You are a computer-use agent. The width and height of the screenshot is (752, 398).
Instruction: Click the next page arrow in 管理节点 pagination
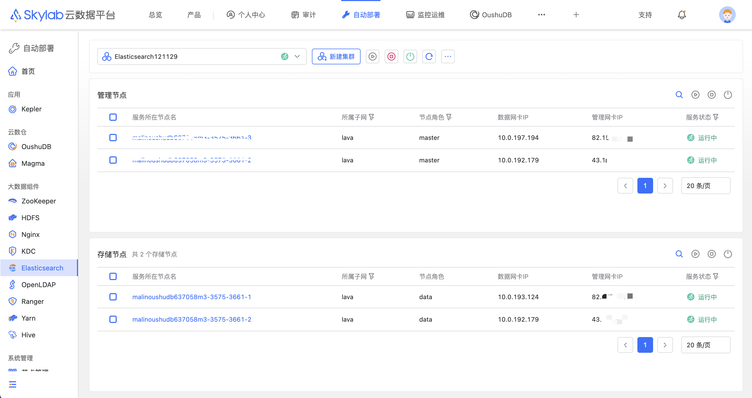(x=665, y=186)
